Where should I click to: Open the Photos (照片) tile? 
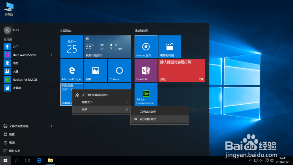tap(96, 71)
